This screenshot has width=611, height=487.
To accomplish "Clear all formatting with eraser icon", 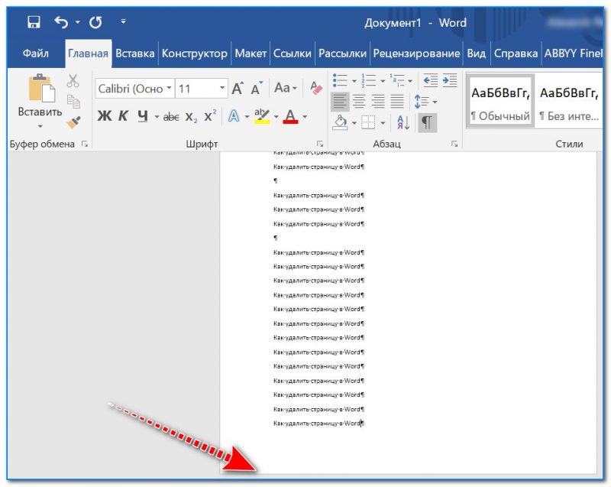I will 316,88.
